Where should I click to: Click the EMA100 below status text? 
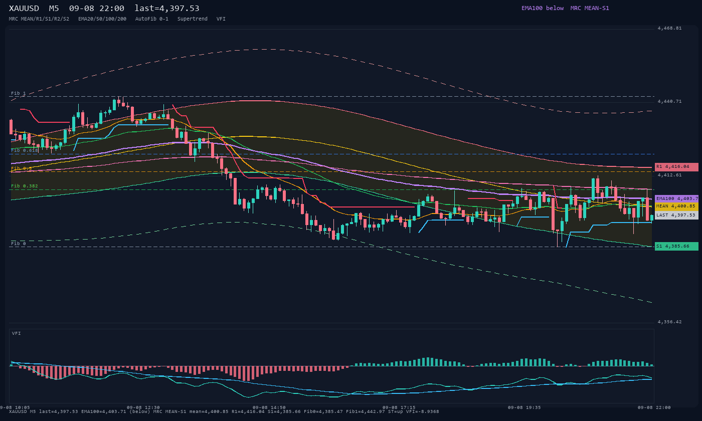pos(543,8)
